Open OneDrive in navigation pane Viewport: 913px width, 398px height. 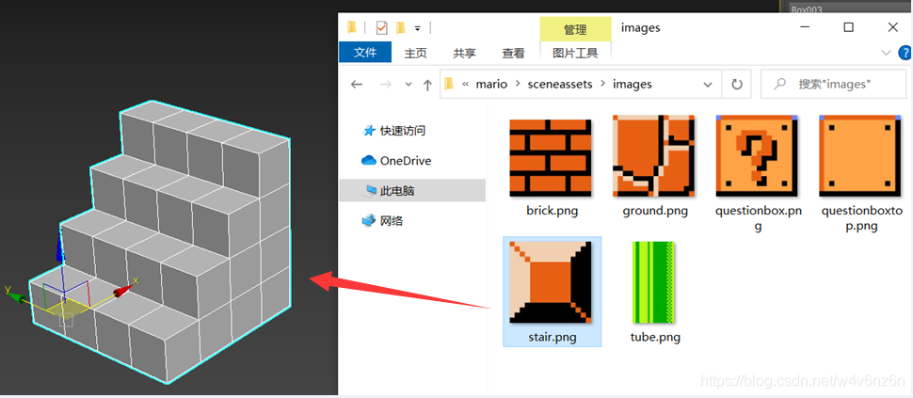pos(396,161)
